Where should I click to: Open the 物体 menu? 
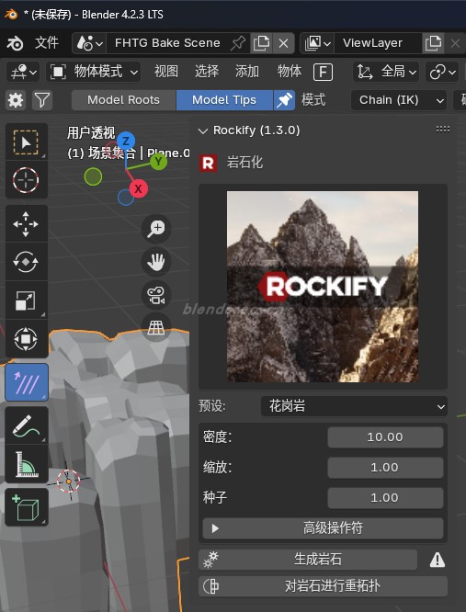coord(290,72)
